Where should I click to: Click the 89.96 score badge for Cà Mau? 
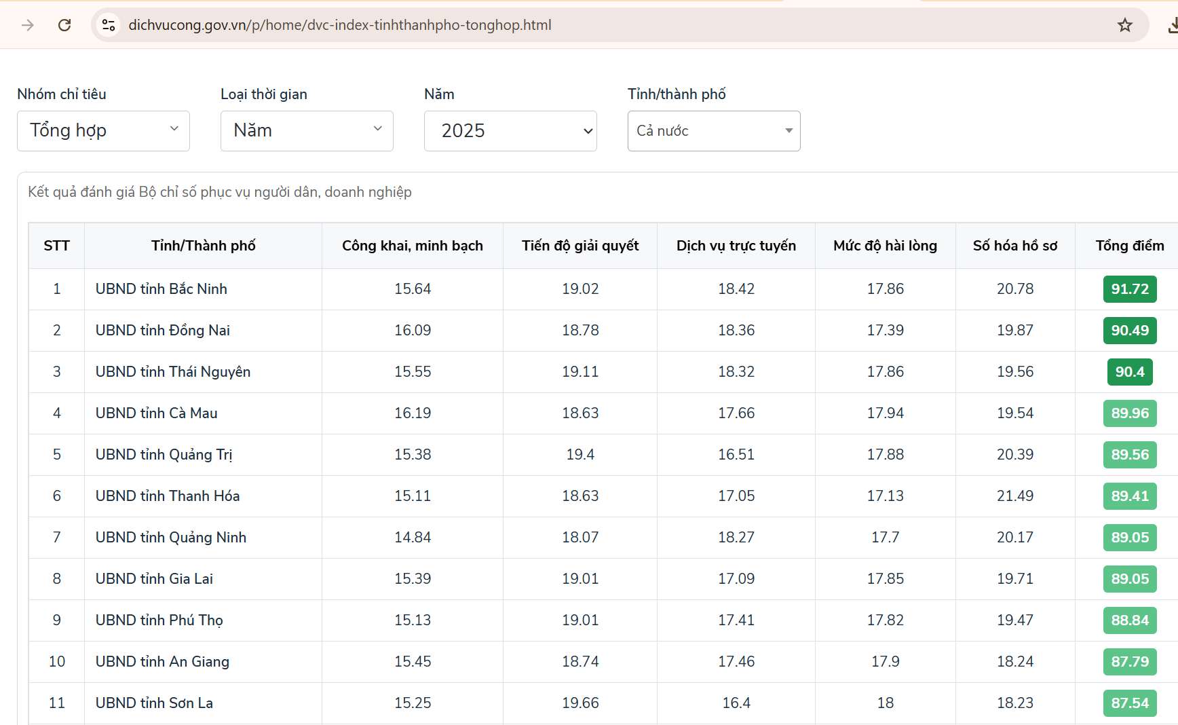[x=1129, y=413]
